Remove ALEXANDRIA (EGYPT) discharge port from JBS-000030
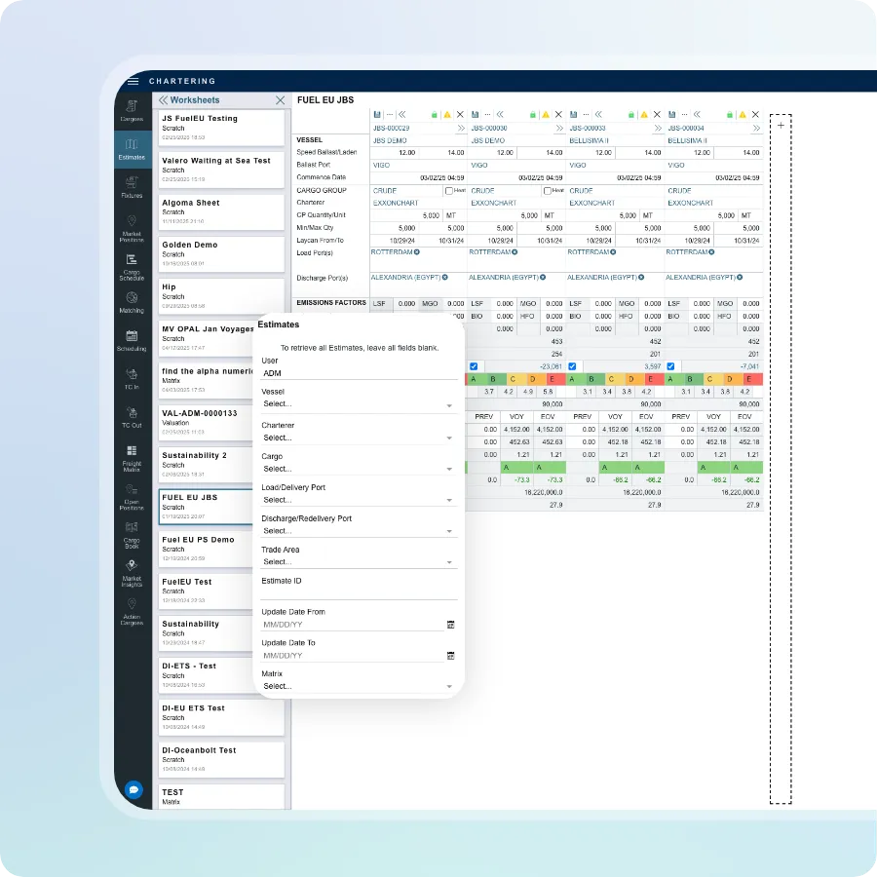Screen dimensions: 877x877 (543, 278)
